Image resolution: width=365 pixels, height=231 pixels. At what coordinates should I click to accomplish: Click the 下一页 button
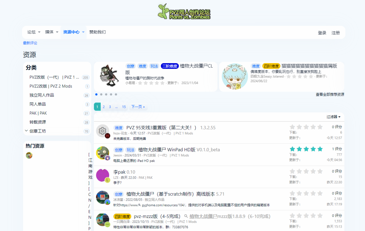point(138,107)
